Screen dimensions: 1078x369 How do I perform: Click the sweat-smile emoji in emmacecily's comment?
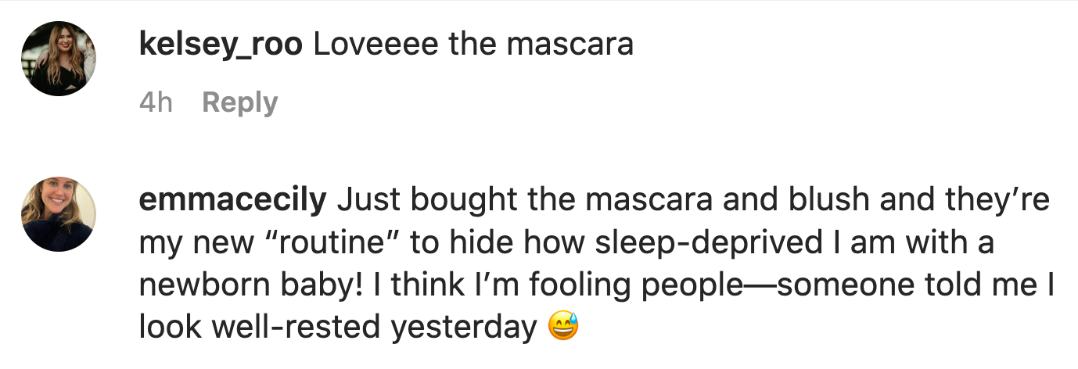[563, 327]
